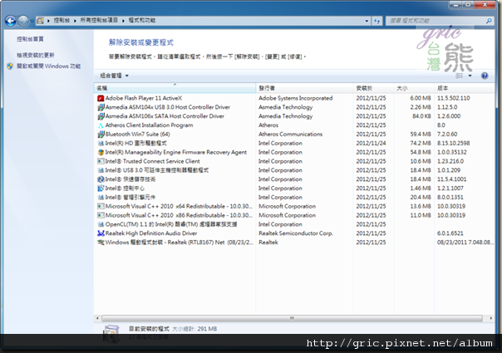Viewport: 502px width, 353px height.
Task: Select Bluetooth Win7 Suite (64) name
Action: 138,134
